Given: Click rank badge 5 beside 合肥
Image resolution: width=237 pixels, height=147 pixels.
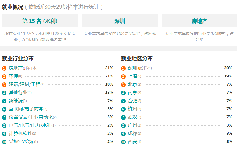Looking at the screenshot, I should 123,101.
